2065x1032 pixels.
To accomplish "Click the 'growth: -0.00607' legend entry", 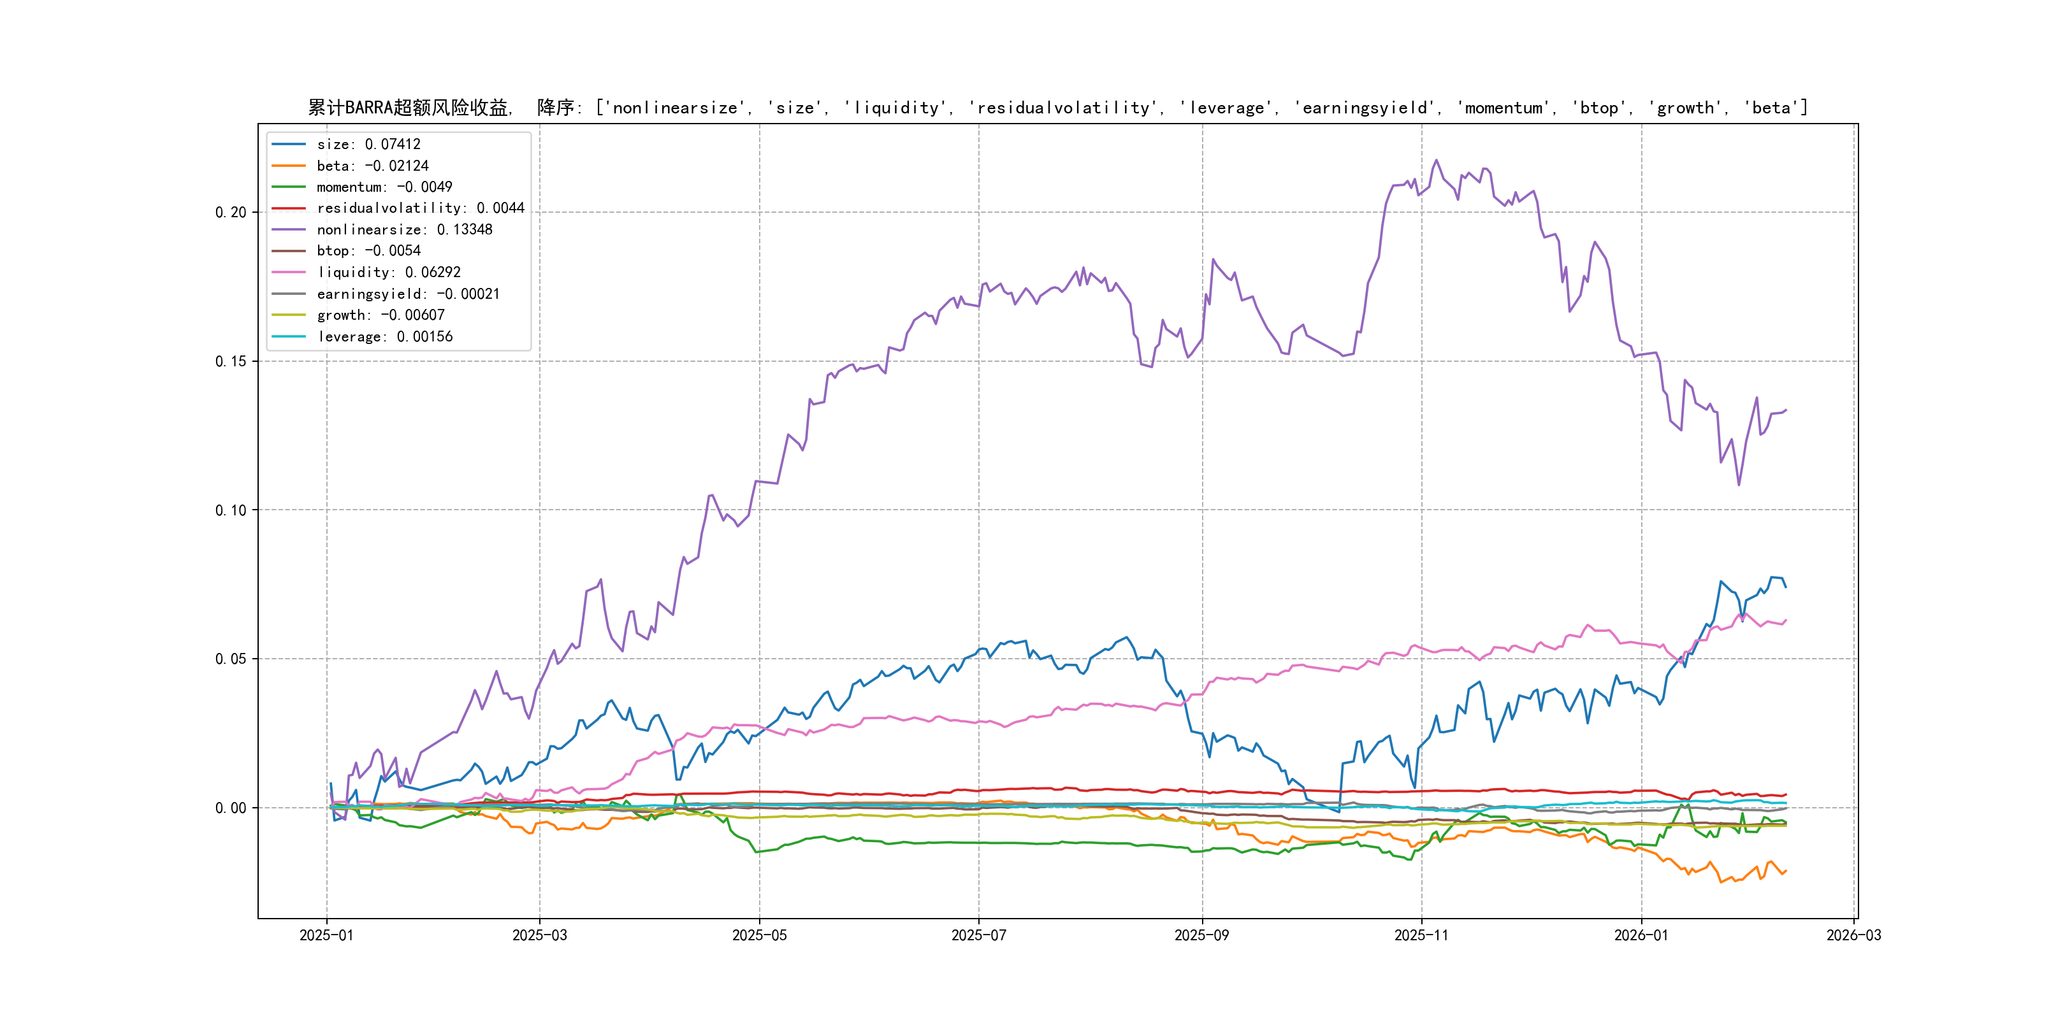I will click(380, 315).
